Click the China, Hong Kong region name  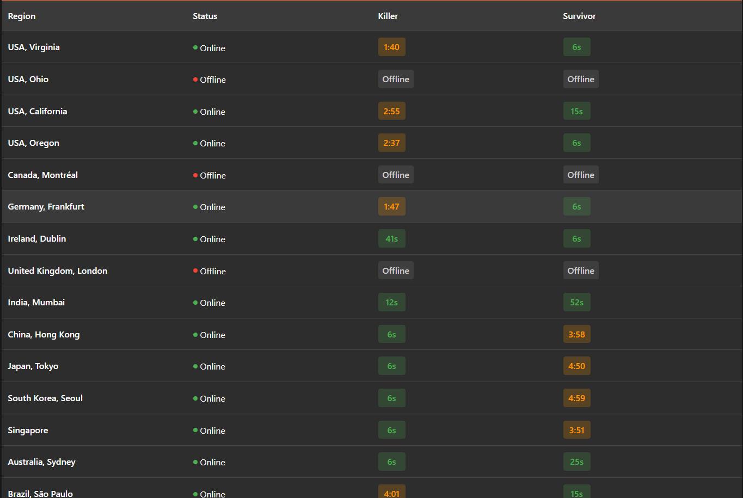click(44, 334)
